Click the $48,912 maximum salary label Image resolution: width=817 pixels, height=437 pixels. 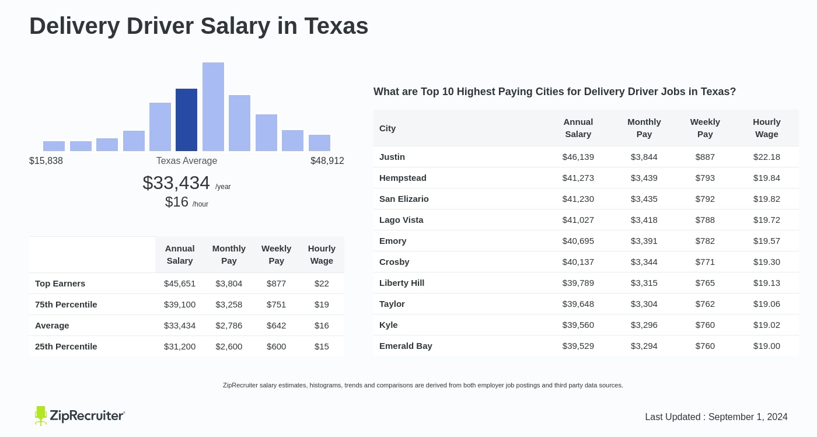327,161
